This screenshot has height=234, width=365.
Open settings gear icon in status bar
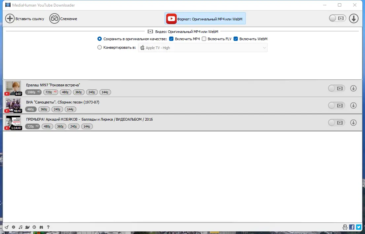pos(14,227)
